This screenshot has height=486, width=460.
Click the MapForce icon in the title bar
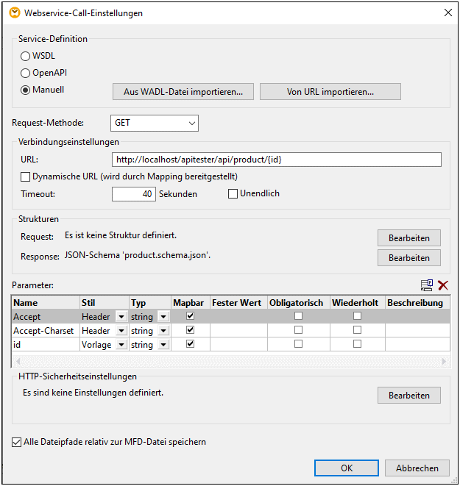point(14,12)
